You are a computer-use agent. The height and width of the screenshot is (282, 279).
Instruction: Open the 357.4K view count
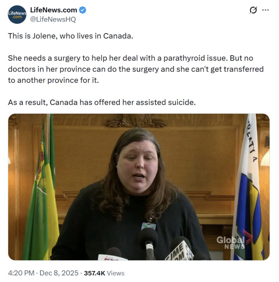click(x=94, y=273)
